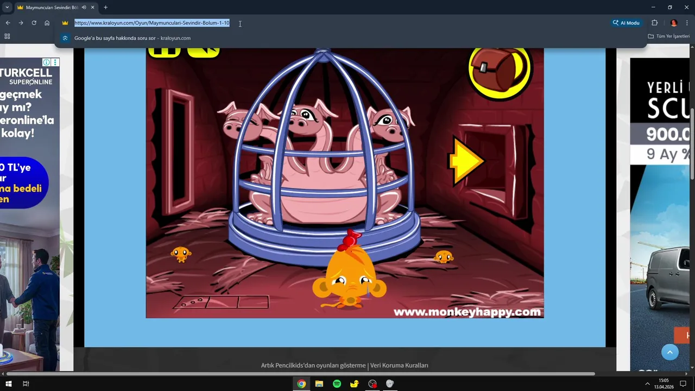Go to the browser home page
This screenshot has width=695, height=391.
47,23
